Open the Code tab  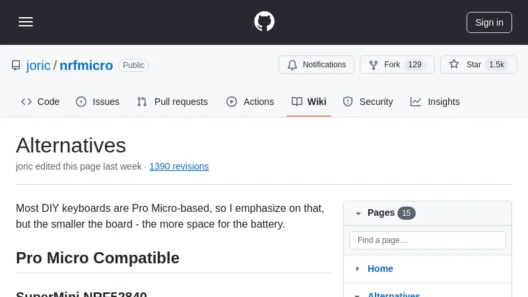tap(40, 102)
